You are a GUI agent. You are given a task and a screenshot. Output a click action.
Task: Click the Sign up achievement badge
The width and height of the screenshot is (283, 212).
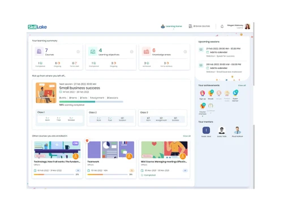(x=203, y=93)
